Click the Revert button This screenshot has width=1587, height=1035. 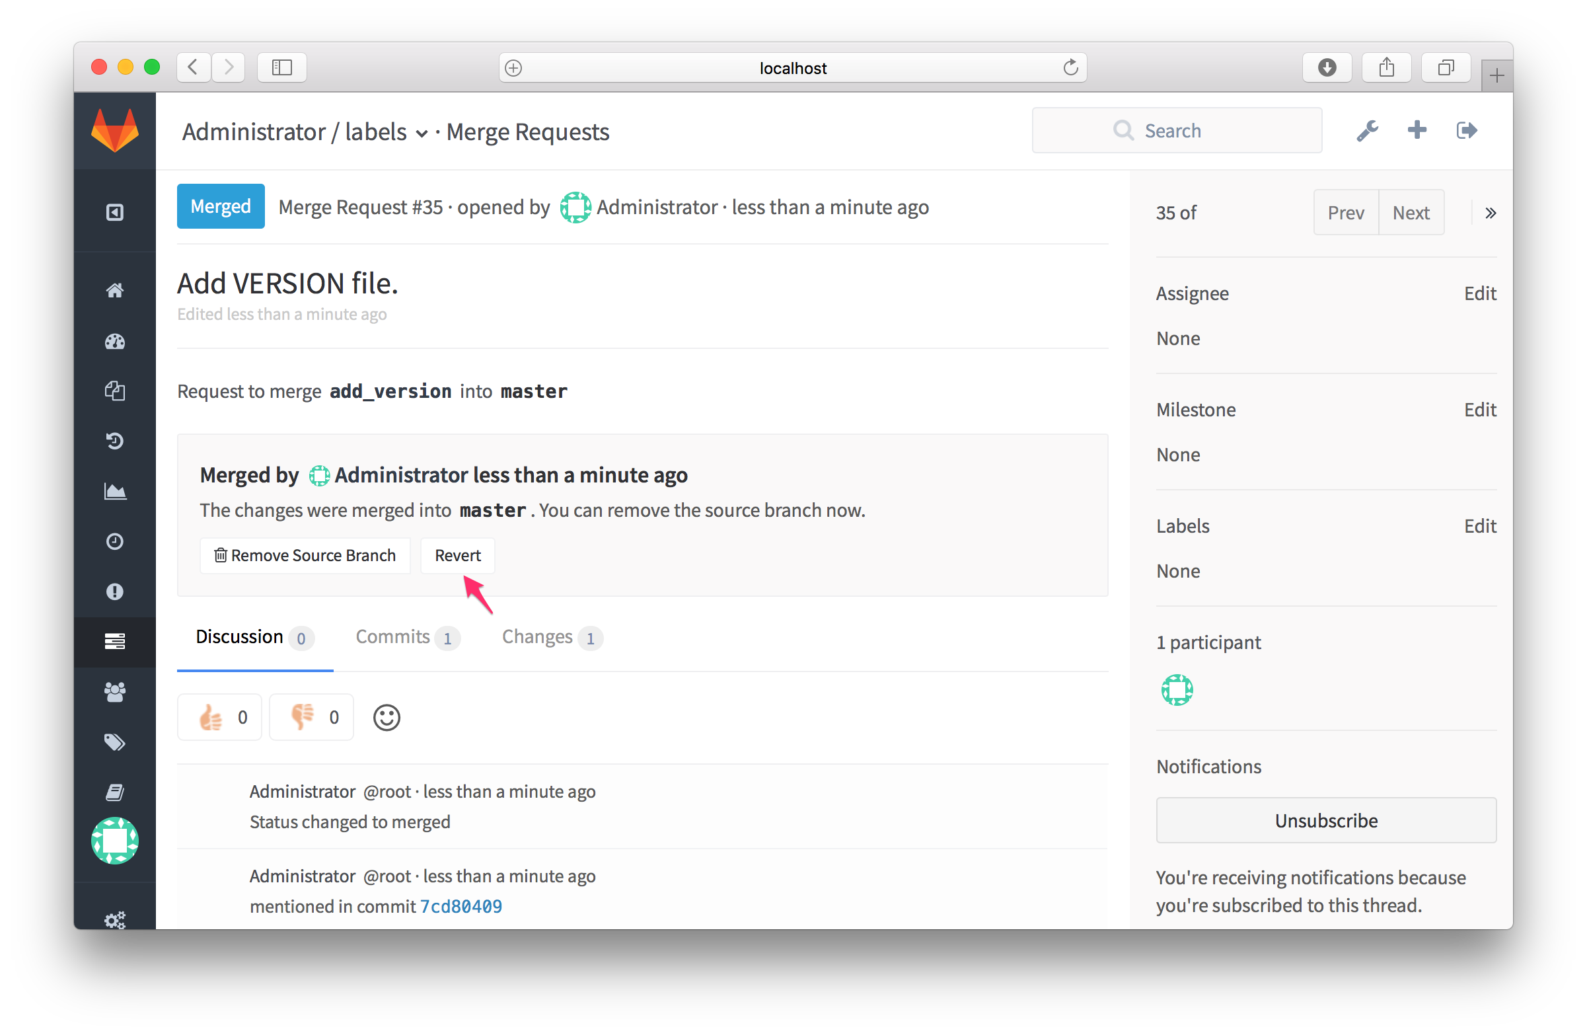point(456,555)
